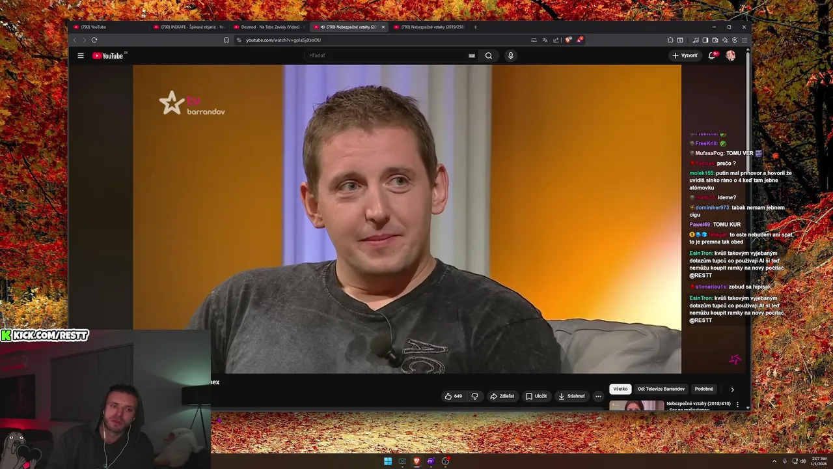
Task: Open OBS Studio taskbar icon
Action: tap(445, 461)
